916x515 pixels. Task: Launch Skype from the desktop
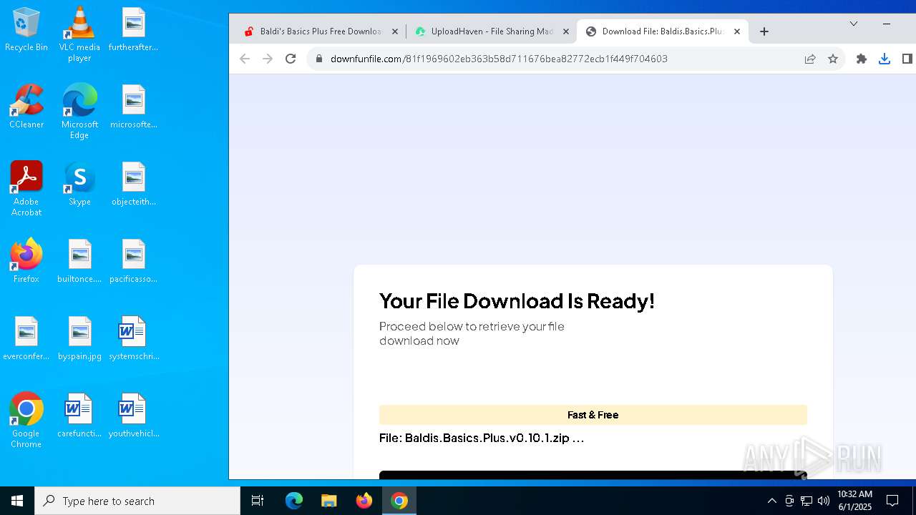(x=79, y=185)
